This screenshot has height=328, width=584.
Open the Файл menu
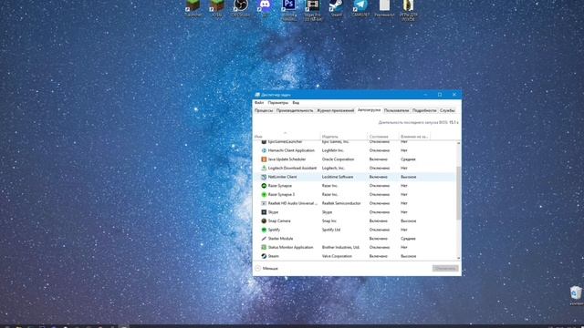[259, 103]
